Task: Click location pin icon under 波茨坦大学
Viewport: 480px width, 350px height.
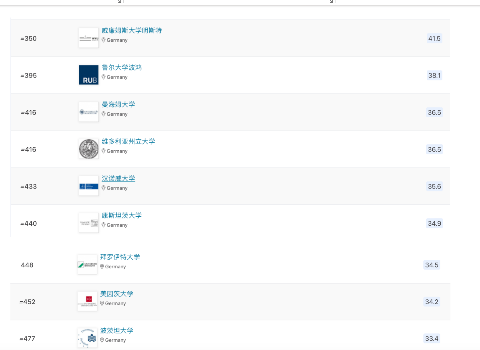Action: pos(102,340)
